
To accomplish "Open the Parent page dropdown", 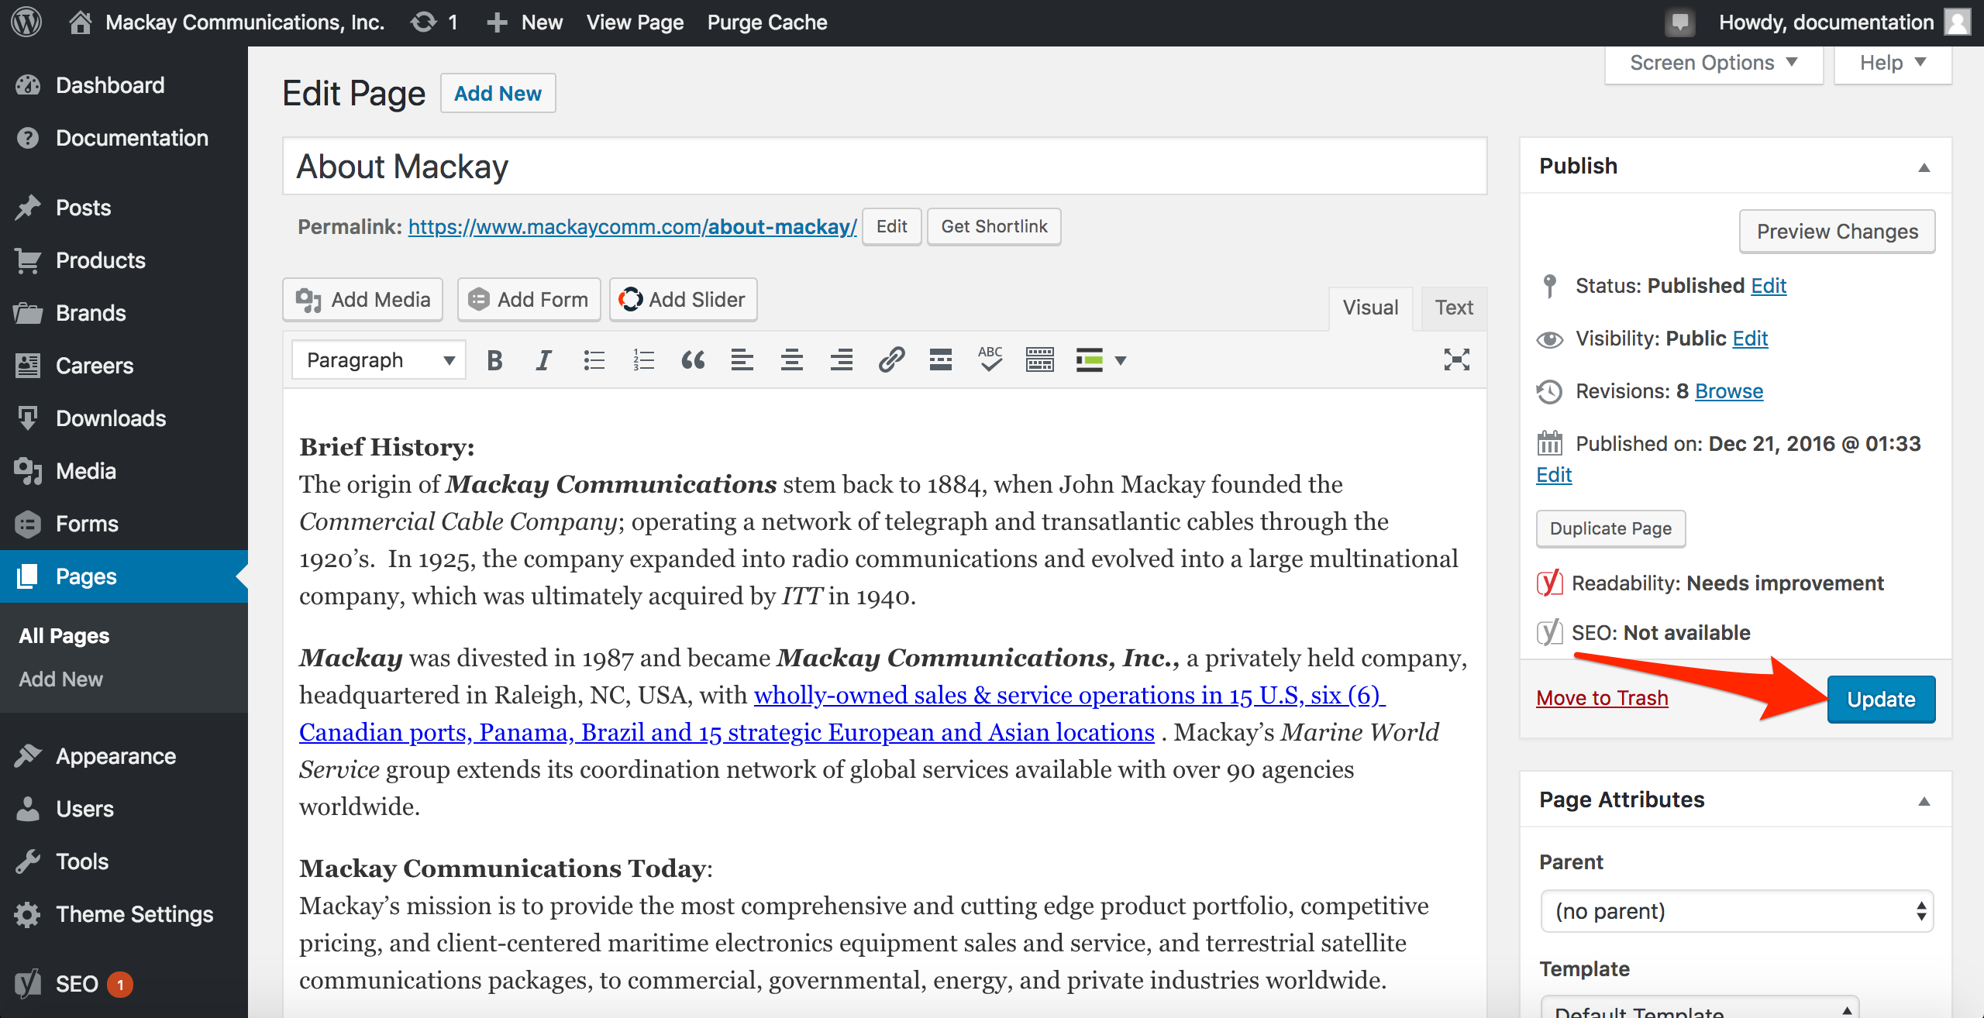I will [1738, 911].
